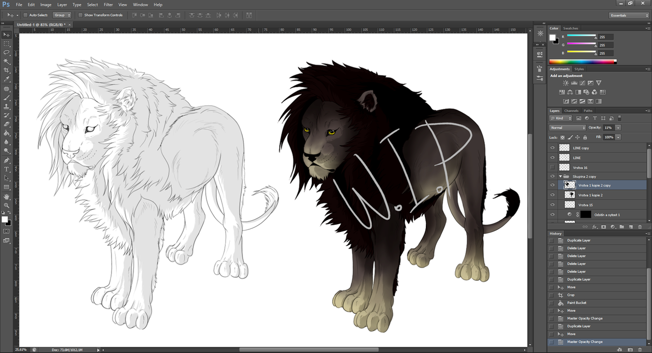Hide the Odstín a sytost 1 layer
This screenshot has width=652, height=353.
tap(553, 215)
